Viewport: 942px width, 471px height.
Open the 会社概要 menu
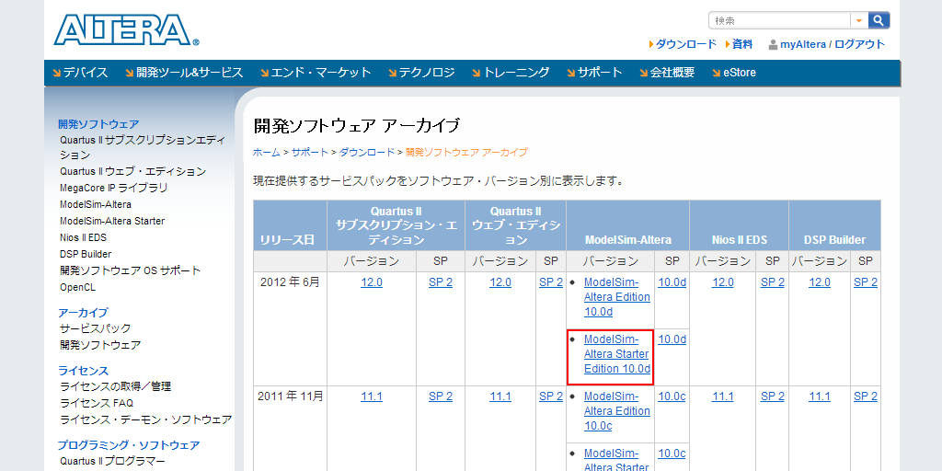667,73
